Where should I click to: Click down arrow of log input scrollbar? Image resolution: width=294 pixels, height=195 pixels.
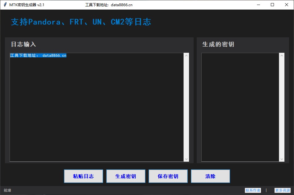pos(186,159)
